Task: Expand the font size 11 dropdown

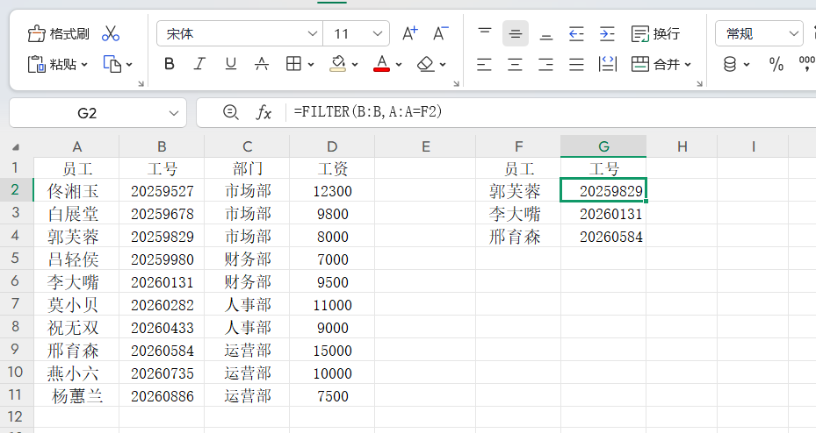Action: (x=379, y=34)
